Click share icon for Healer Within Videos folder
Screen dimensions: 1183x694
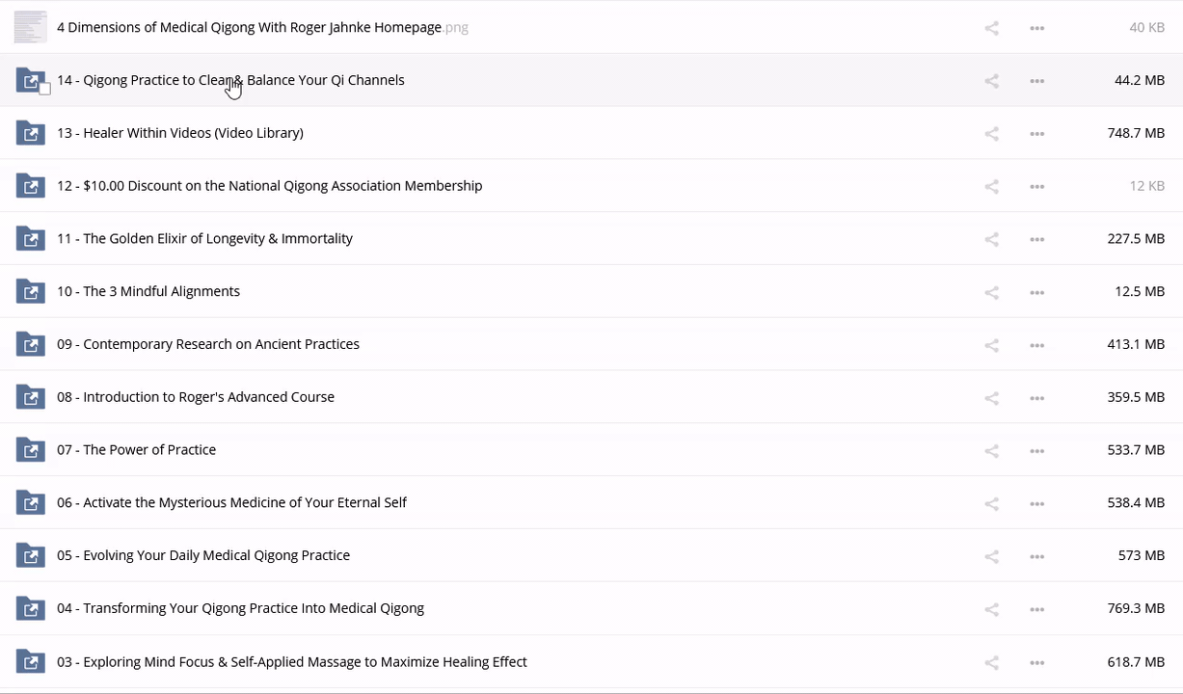click(x=991, y=134)
